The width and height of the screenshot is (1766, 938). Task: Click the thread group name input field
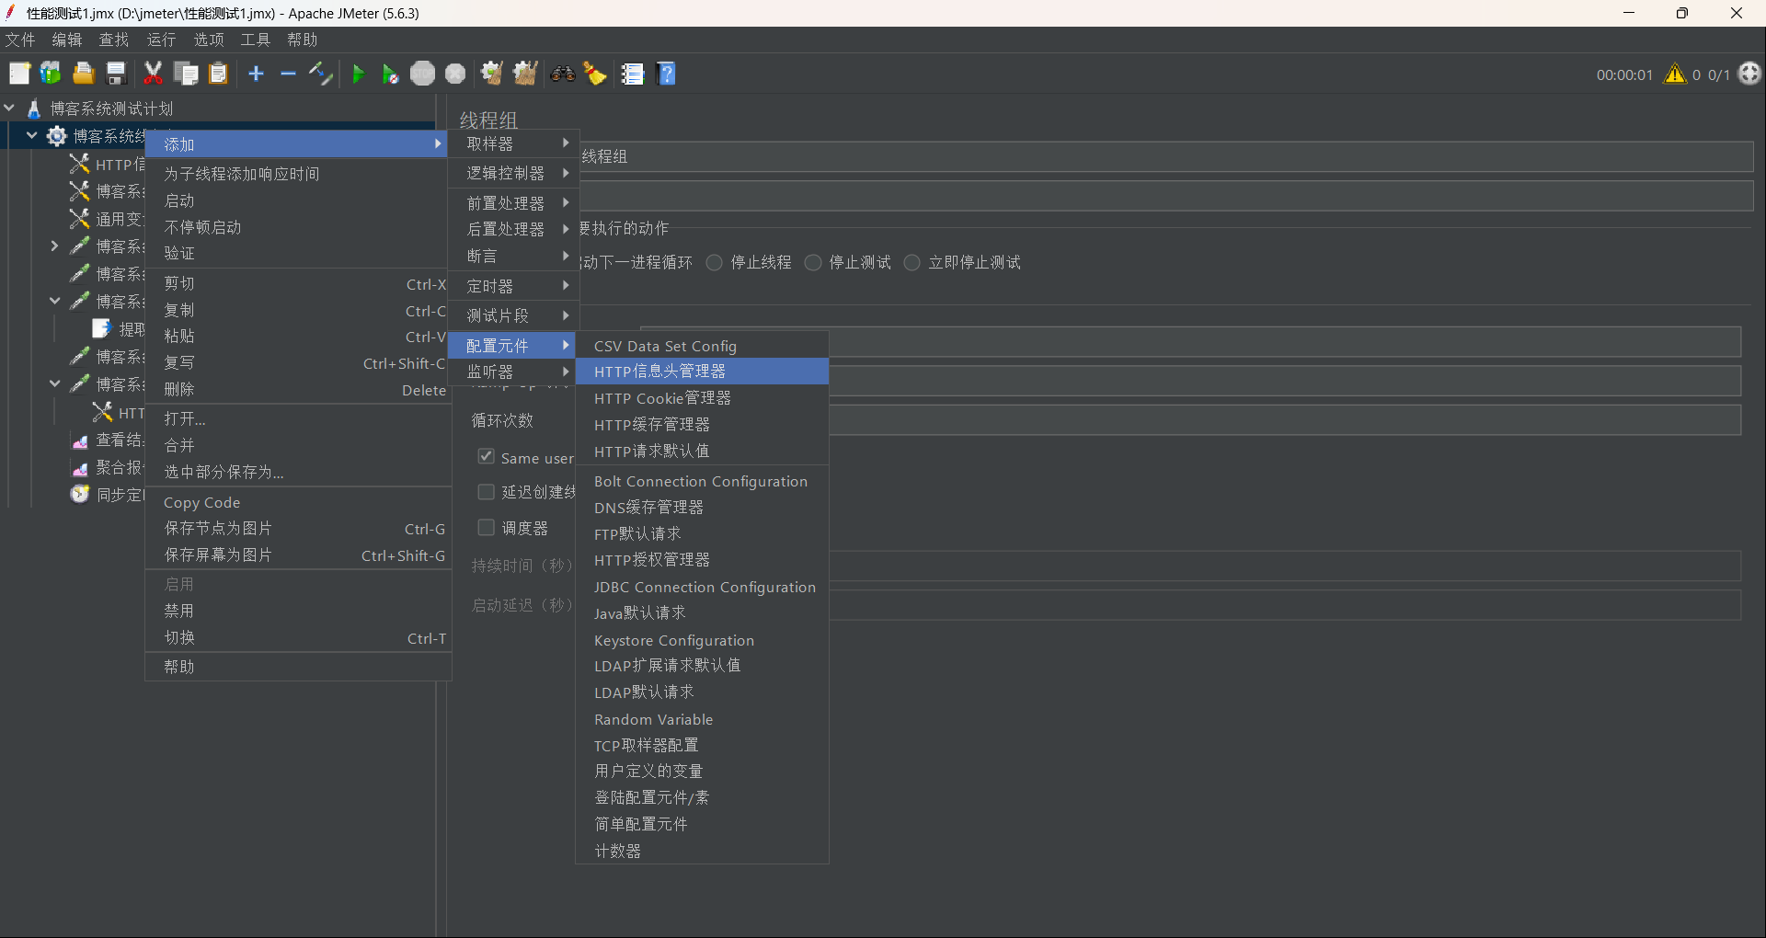click(x=1166, y=156)
